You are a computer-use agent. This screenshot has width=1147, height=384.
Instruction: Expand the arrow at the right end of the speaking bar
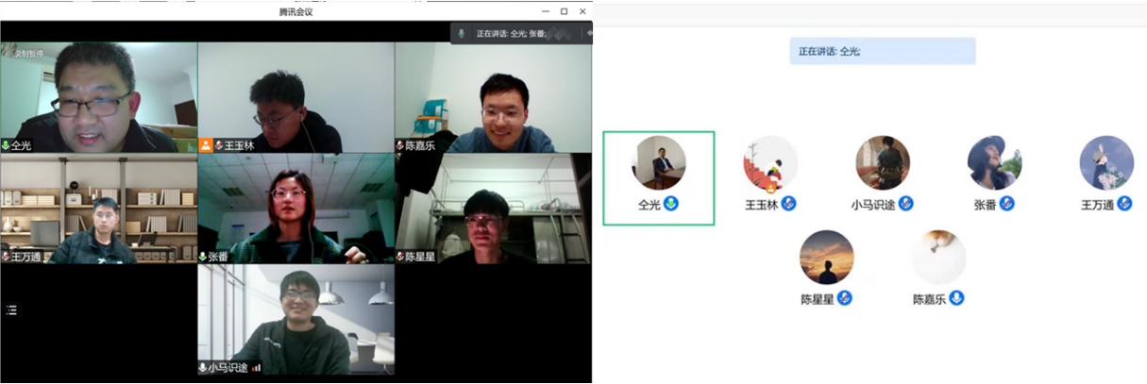589,33
